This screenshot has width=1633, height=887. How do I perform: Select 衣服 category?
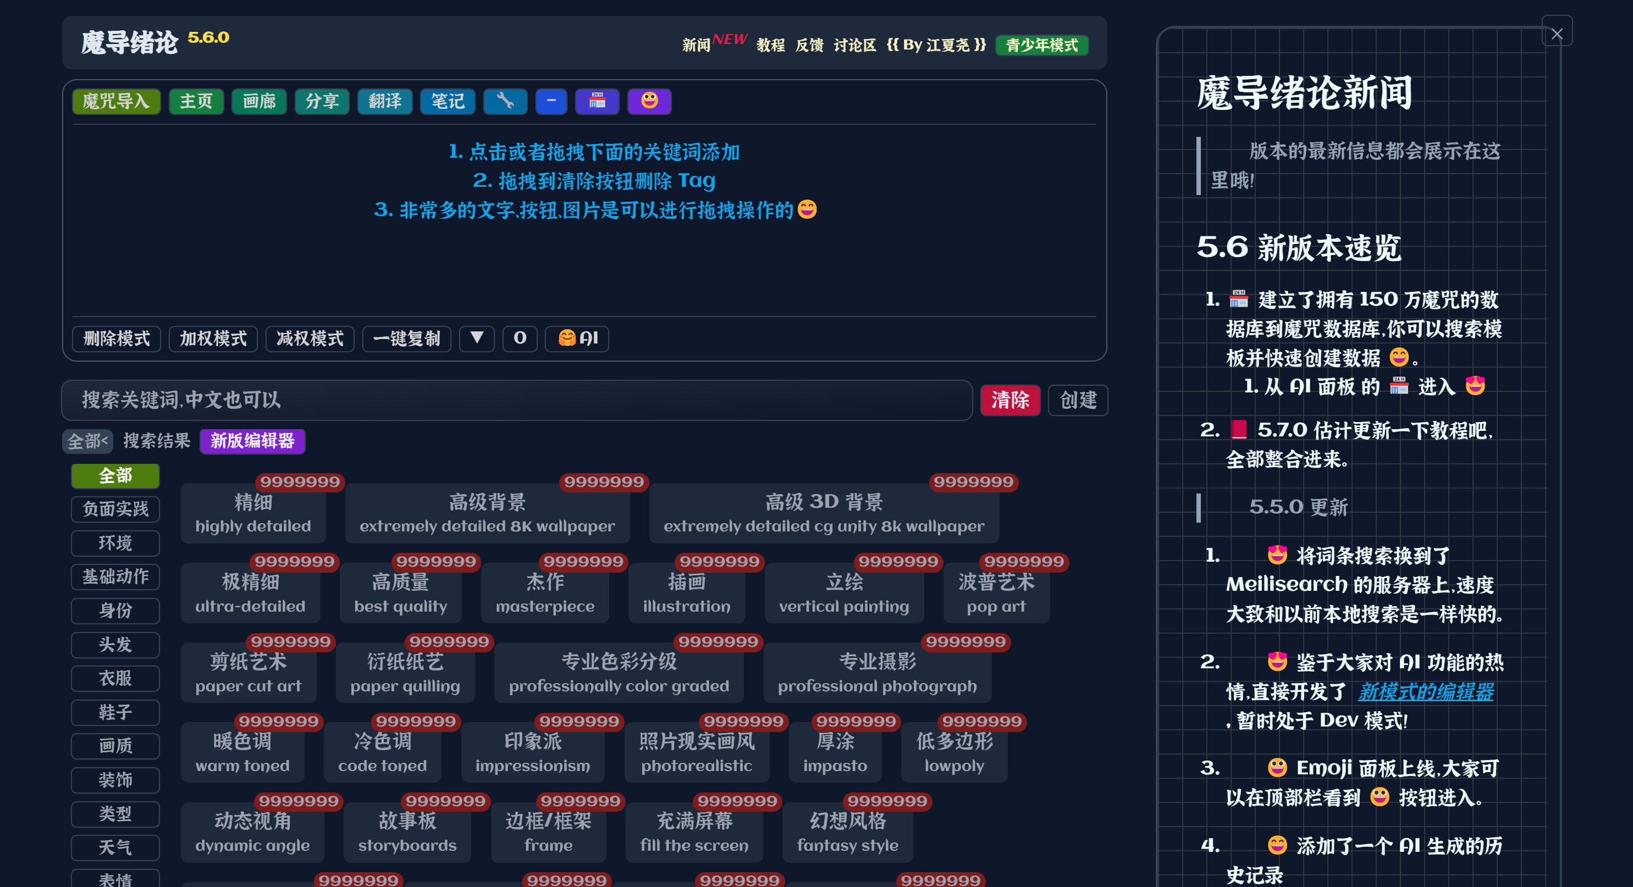pyautogui.click(x=115, y=679)
